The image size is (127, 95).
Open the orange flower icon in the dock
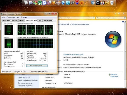[82, 3]
